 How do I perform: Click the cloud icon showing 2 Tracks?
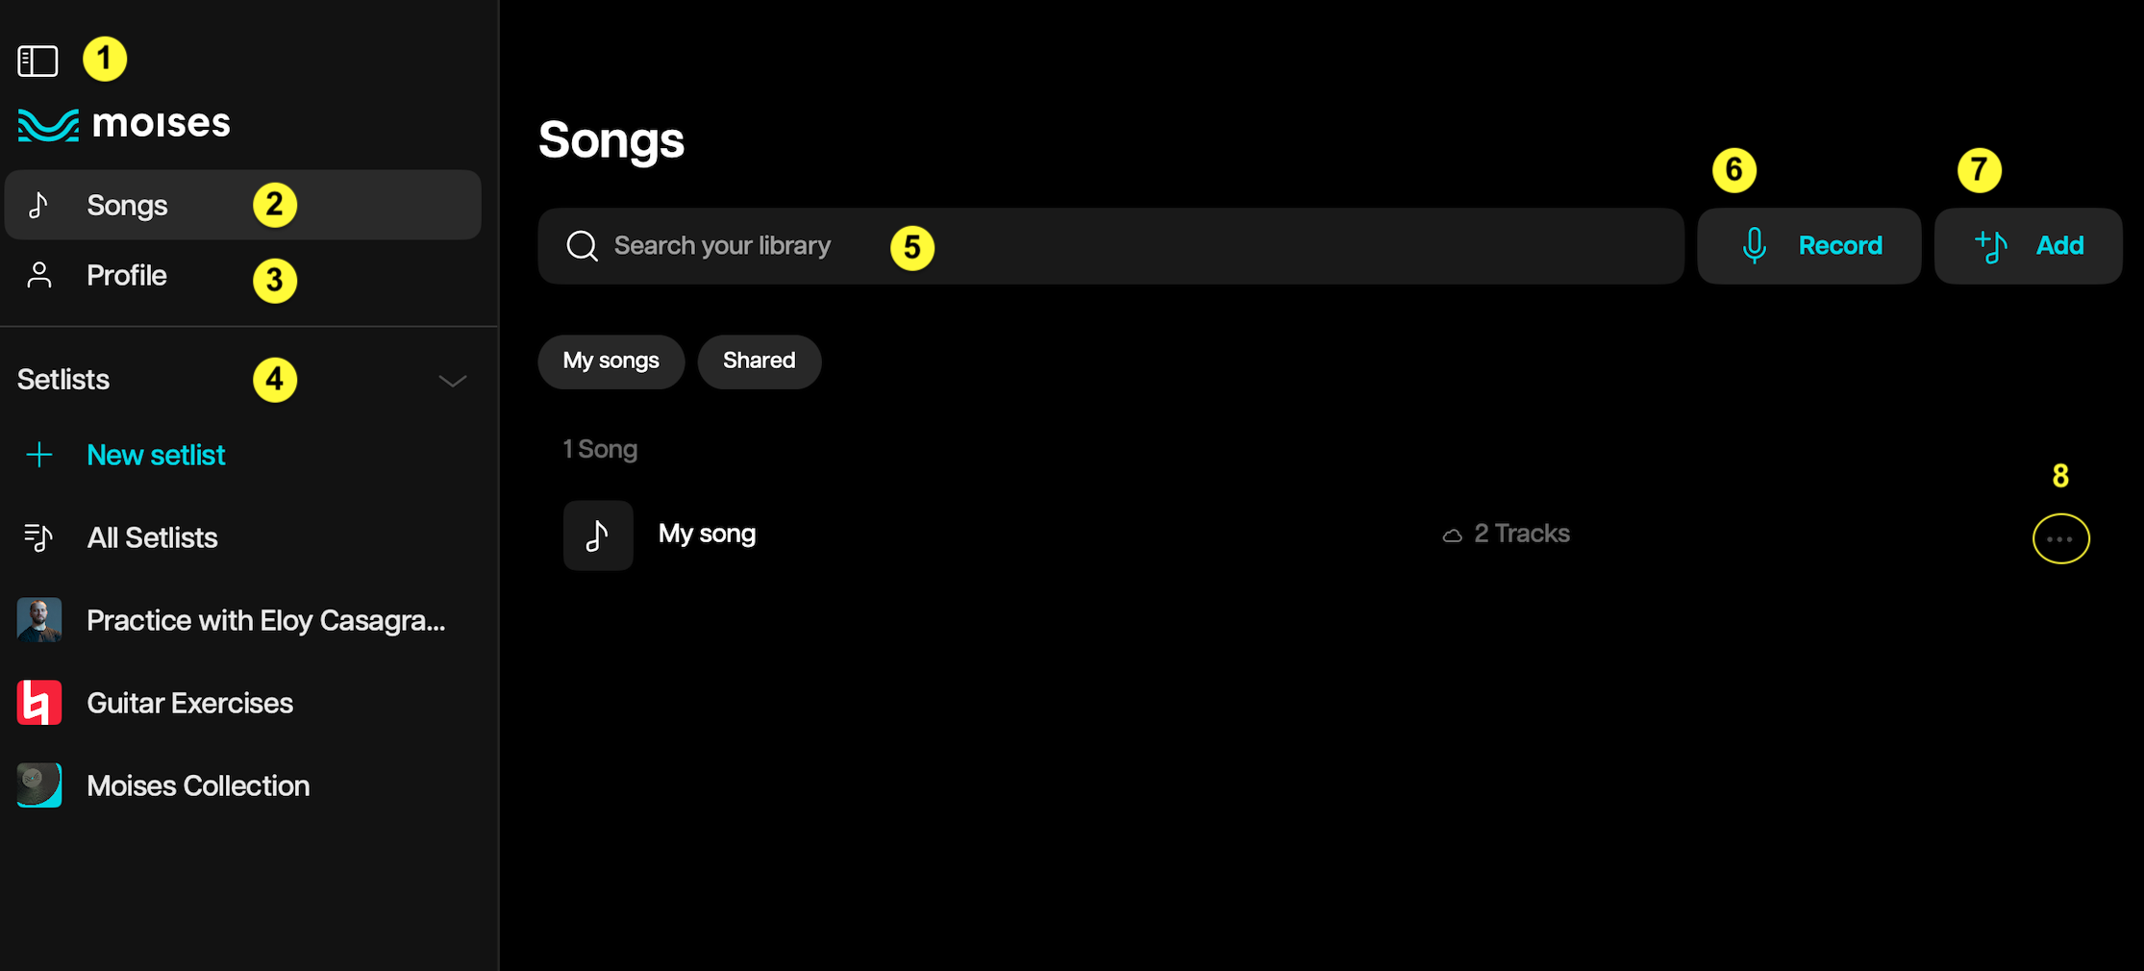coord(1453,535)
